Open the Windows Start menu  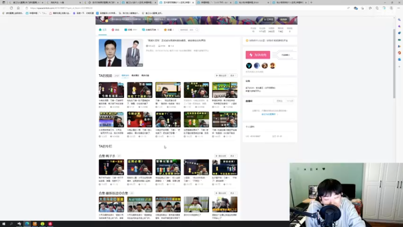[4, 223]
